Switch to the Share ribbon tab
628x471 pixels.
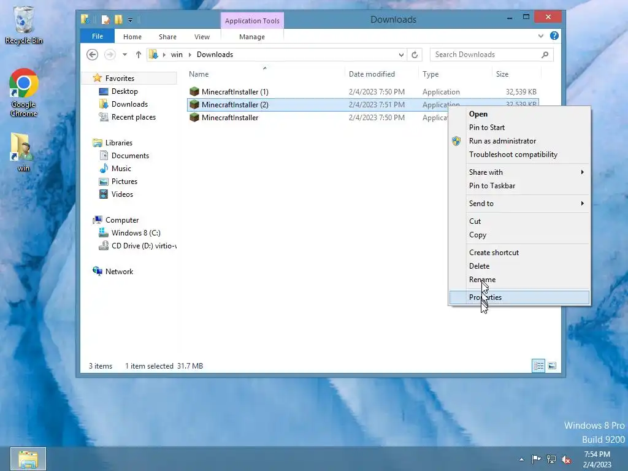[167, 36]
